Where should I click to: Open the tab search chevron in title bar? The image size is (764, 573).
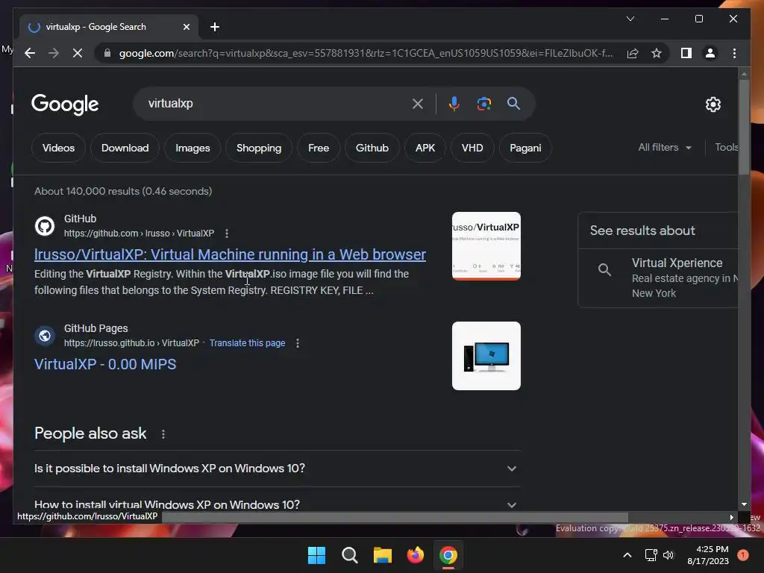click(x=630, y=19)
